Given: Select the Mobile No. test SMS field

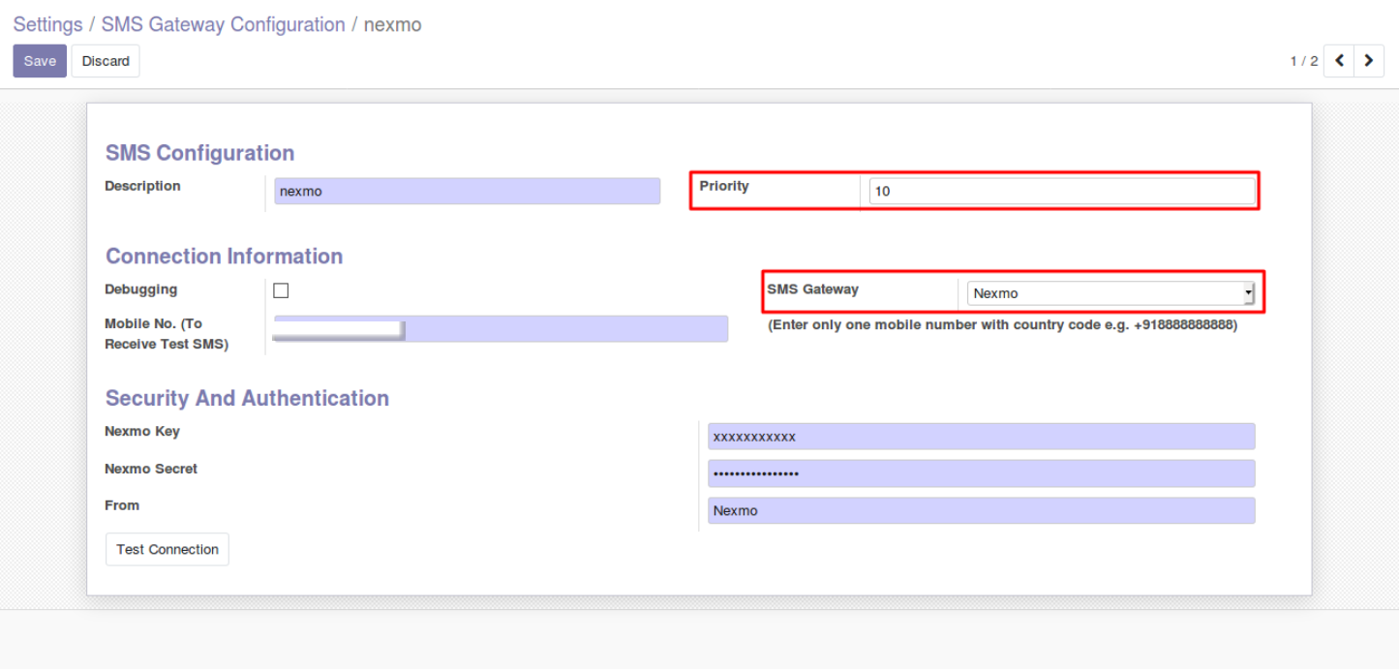Looking at the screenshot, I should (565, 329).
